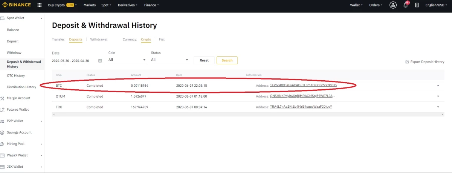The image size is (452, 173).
Task: Click the horizontal scrollbar under the table
Action: click(x=248, y=114)
